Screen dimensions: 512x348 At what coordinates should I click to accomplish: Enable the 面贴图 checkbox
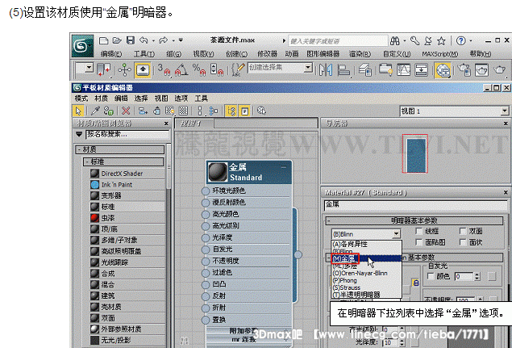[418, 242]
